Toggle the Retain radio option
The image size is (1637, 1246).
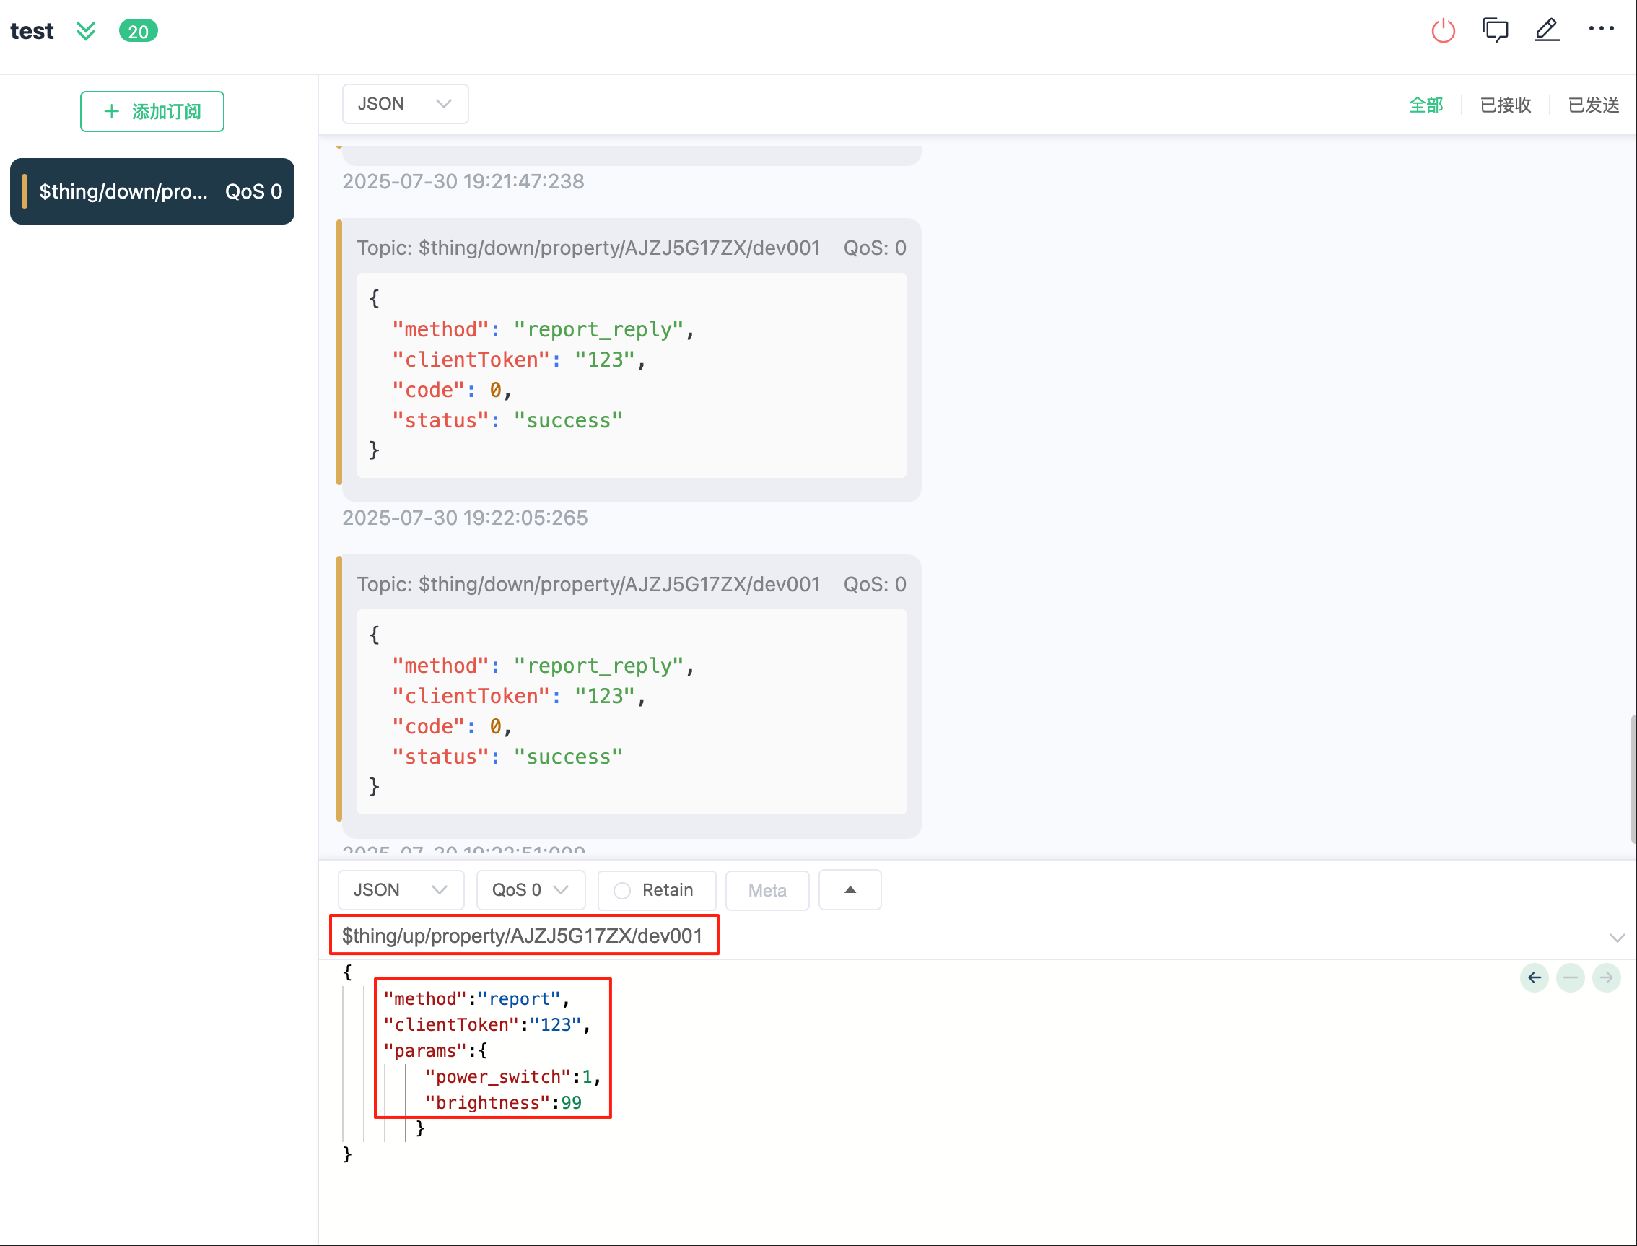tap(622, 890)
